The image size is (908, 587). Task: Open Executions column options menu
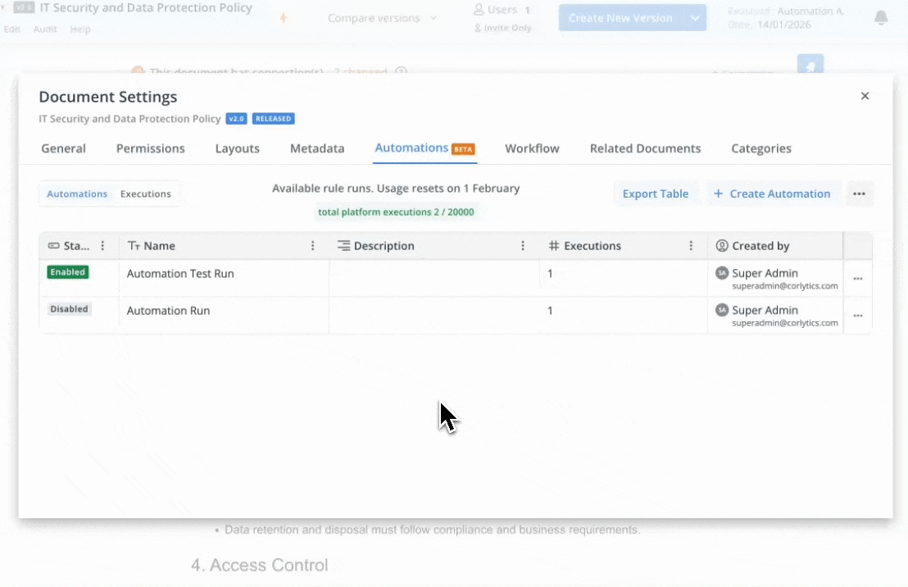[691, 246]
